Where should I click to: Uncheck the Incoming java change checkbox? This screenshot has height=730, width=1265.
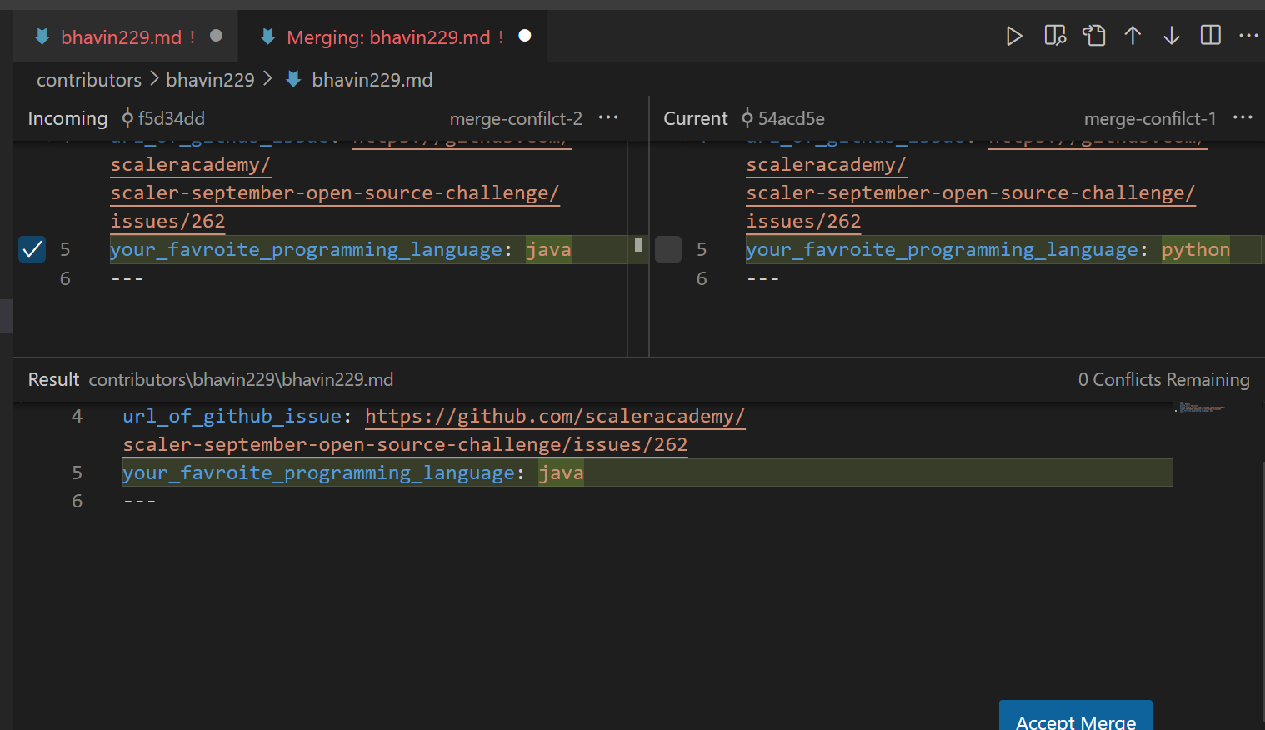[32, 248]
